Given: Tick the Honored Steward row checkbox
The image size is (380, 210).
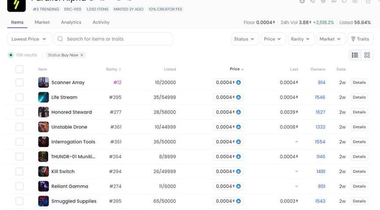Looking at the screenshot, I should coord(19,112).
